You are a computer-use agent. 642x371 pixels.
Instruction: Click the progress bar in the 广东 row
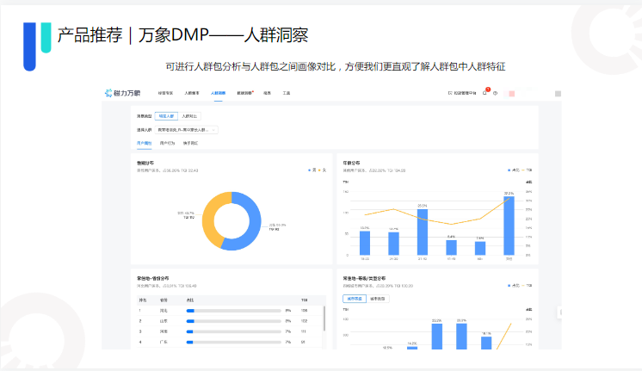pyautogui.click(x=233, y=342)
